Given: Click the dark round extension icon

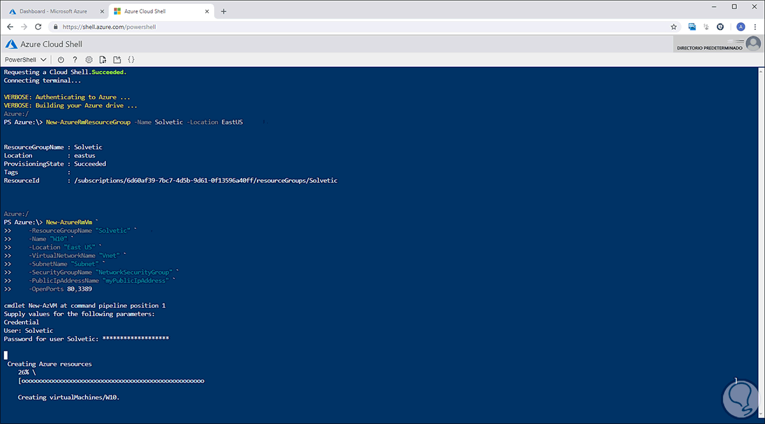Looking at the screenshot, I should pos(720,27).
